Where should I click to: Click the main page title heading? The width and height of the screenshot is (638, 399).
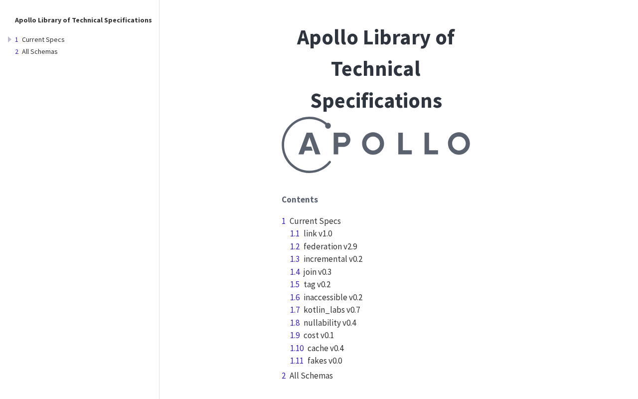coord(375,69)
